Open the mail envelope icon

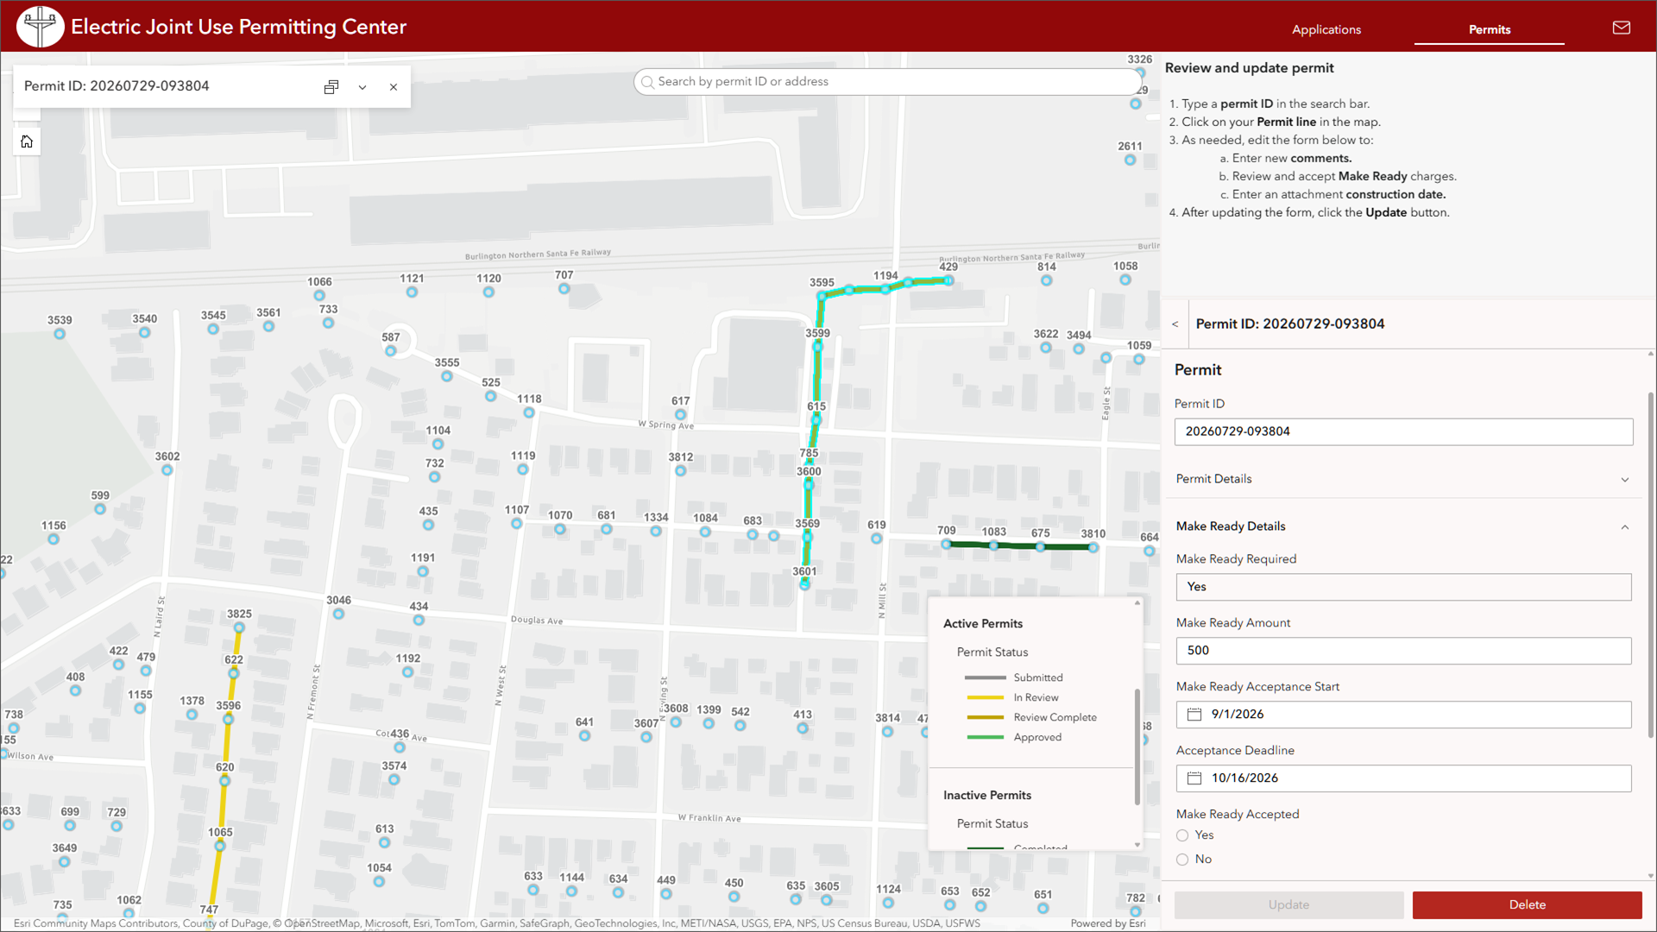1622,28
